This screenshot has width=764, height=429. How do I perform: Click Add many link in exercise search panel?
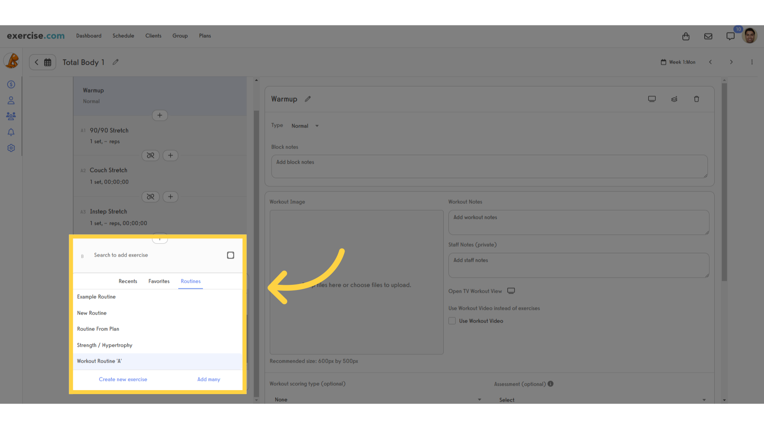(209, 379)
